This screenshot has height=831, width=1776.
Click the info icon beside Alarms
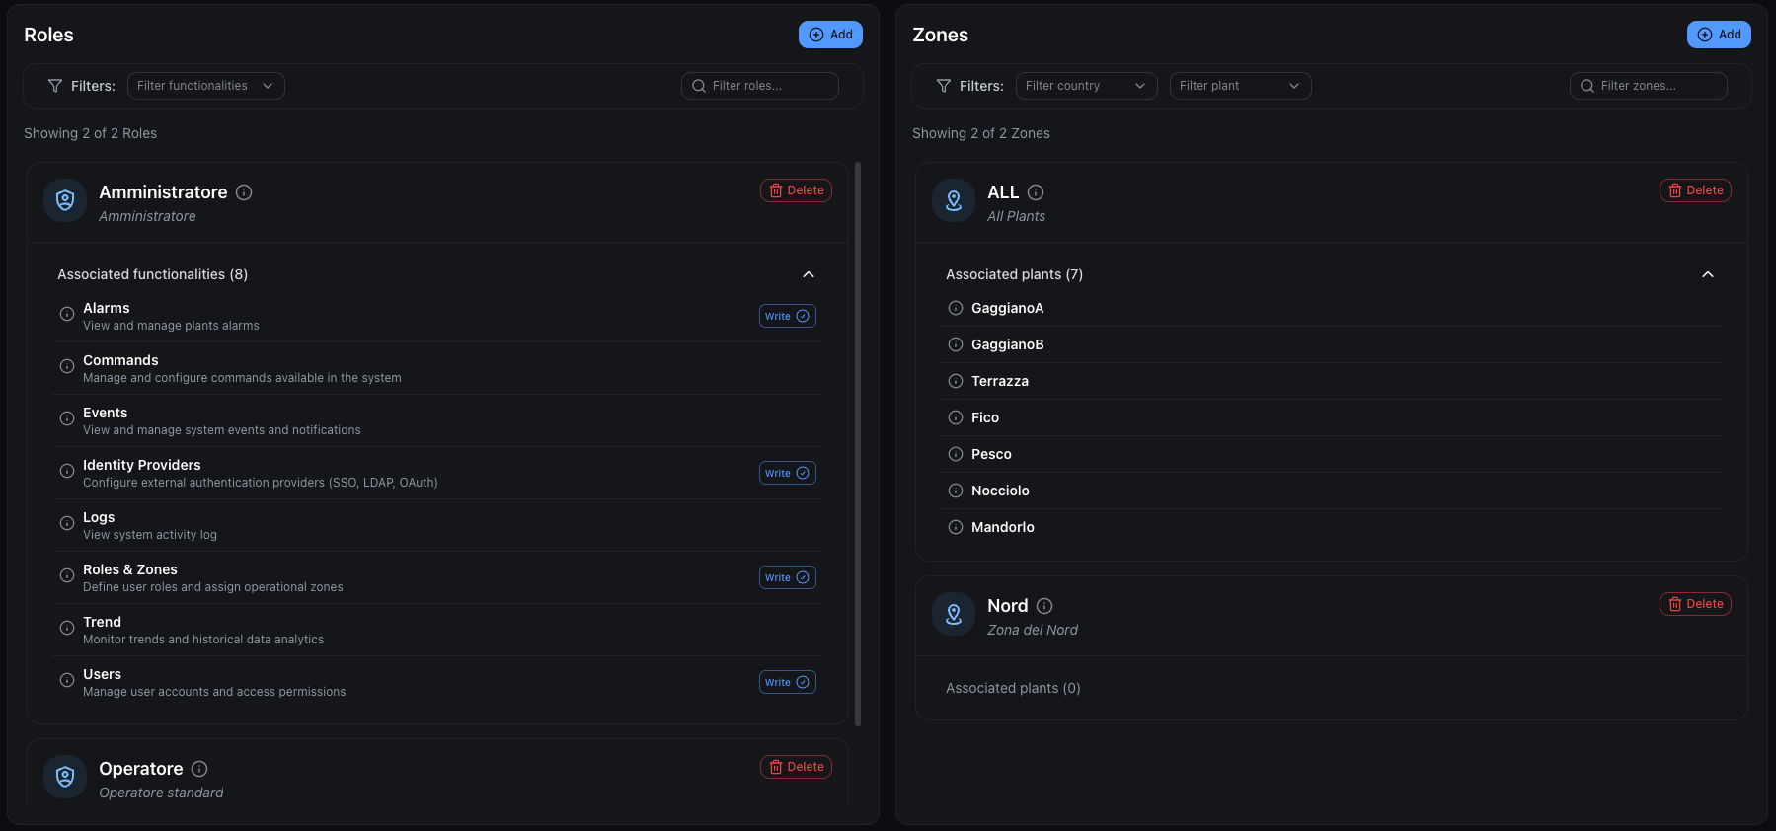(x=67, y=314)
